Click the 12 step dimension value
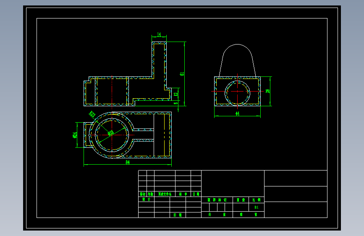The width and height of the screenshot is (364, 236). coord(176,94)
